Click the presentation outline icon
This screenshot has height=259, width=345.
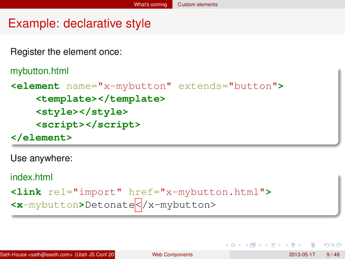click(x=313, y=244)
